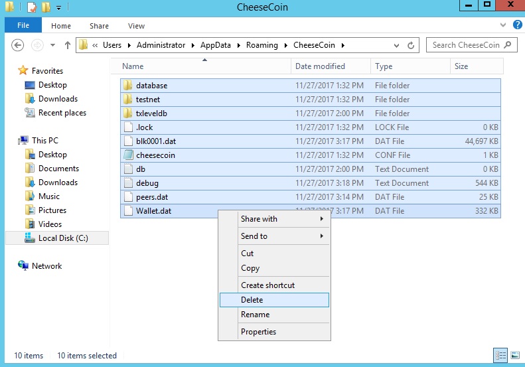Open Pictures under This PC

(x=52, y=210)
